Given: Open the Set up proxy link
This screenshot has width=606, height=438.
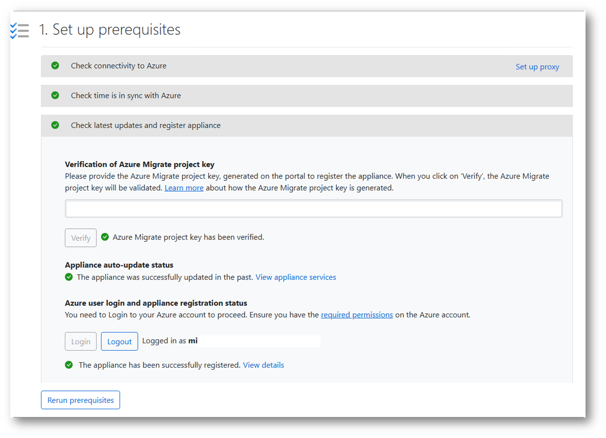Looking at the screenshot, I should (537, 67).
